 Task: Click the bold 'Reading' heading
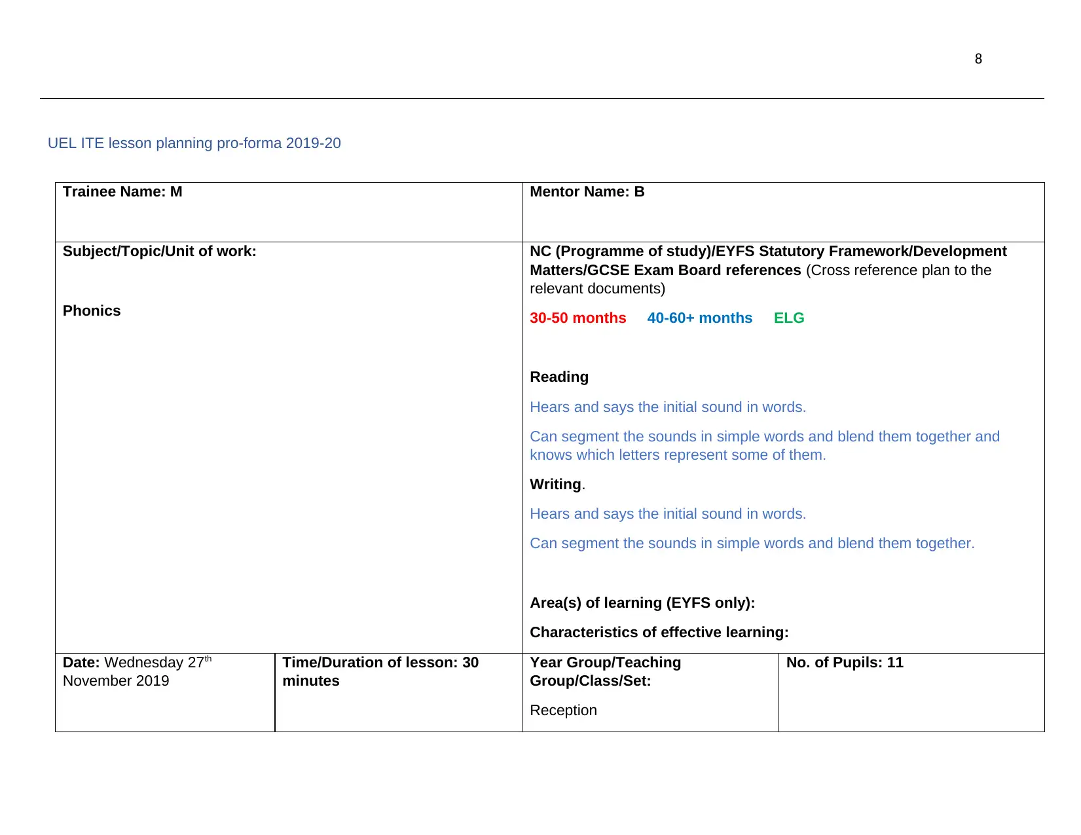559,377
